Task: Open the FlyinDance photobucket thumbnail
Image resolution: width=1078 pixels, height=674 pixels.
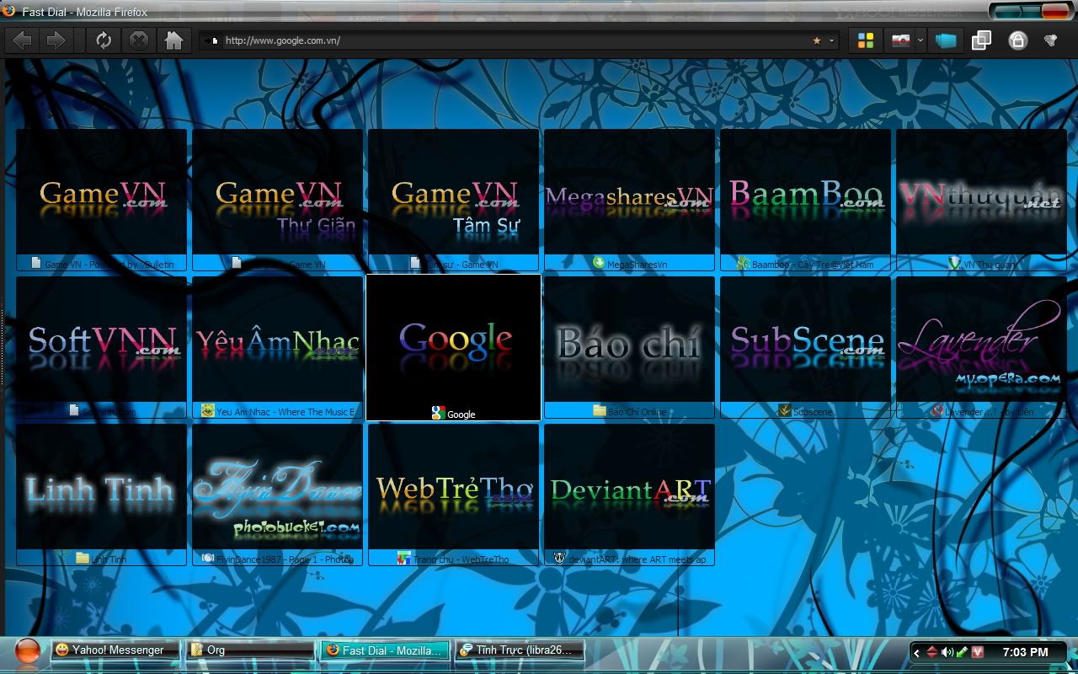Action: click(x=277, y=487)
